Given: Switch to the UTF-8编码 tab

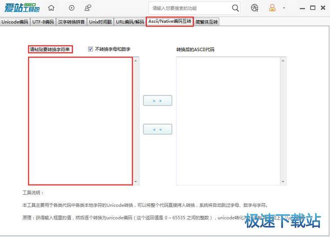Looking at the screenshot, I should [43, 22].
